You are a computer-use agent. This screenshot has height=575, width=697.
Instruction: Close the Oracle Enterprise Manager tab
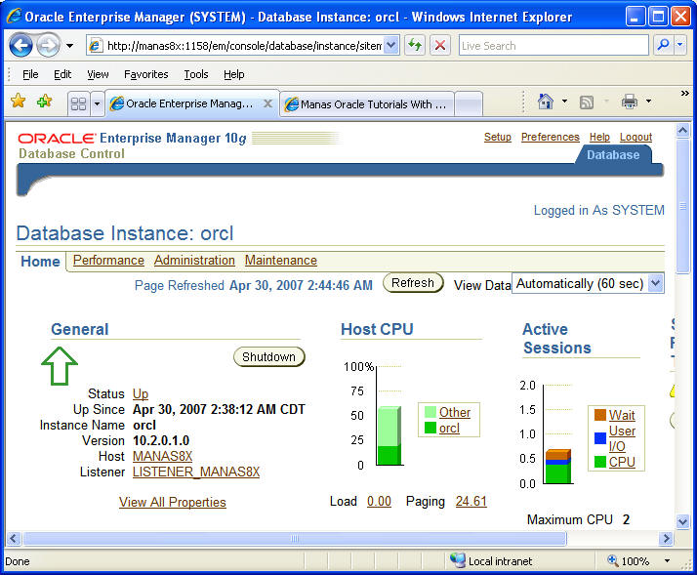pos(267,103)
